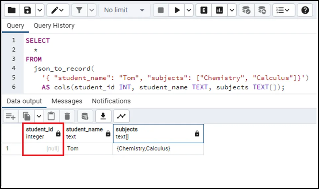Open the Graph Visualiser icon
This screenshot has height=189, width=319.
point(121,116)
